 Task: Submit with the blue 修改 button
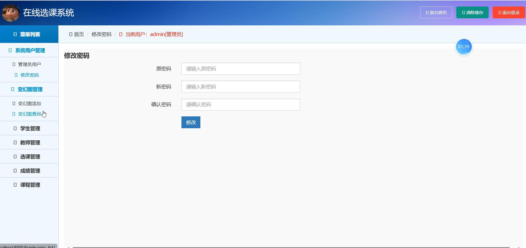coord(191,122)
